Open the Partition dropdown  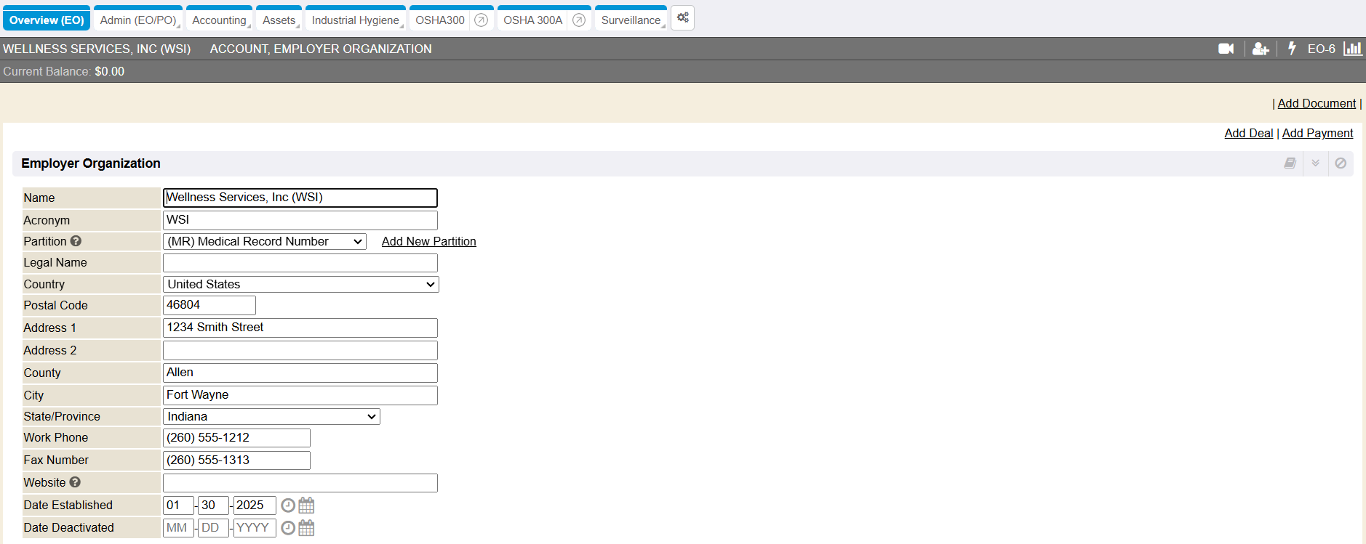264,242
